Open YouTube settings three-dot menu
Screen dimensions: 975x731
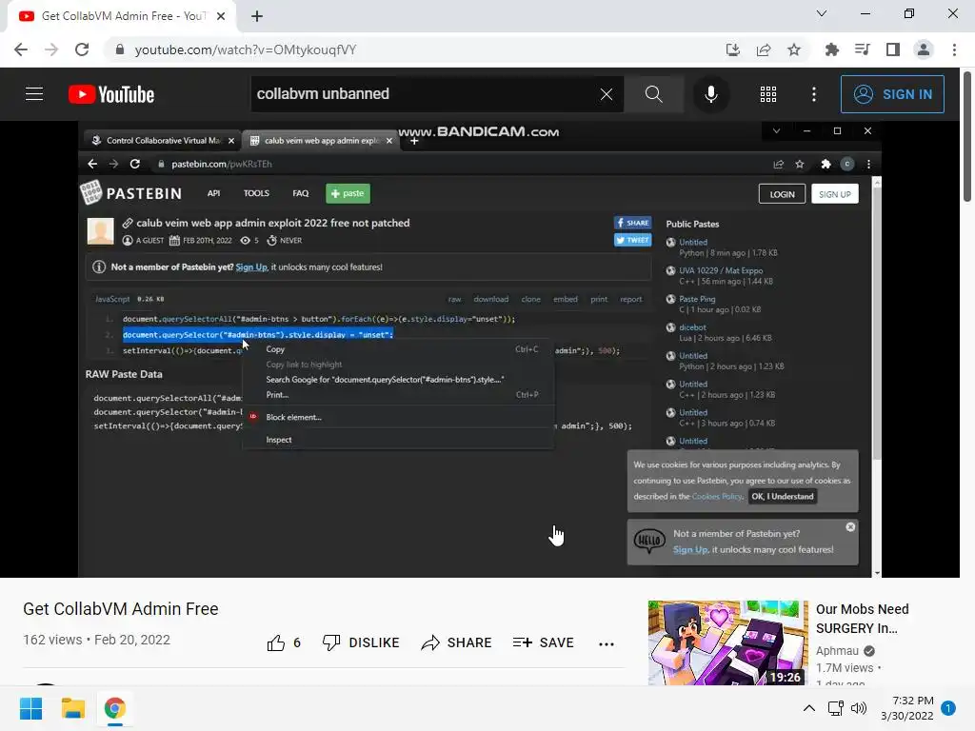coord(814,94)
